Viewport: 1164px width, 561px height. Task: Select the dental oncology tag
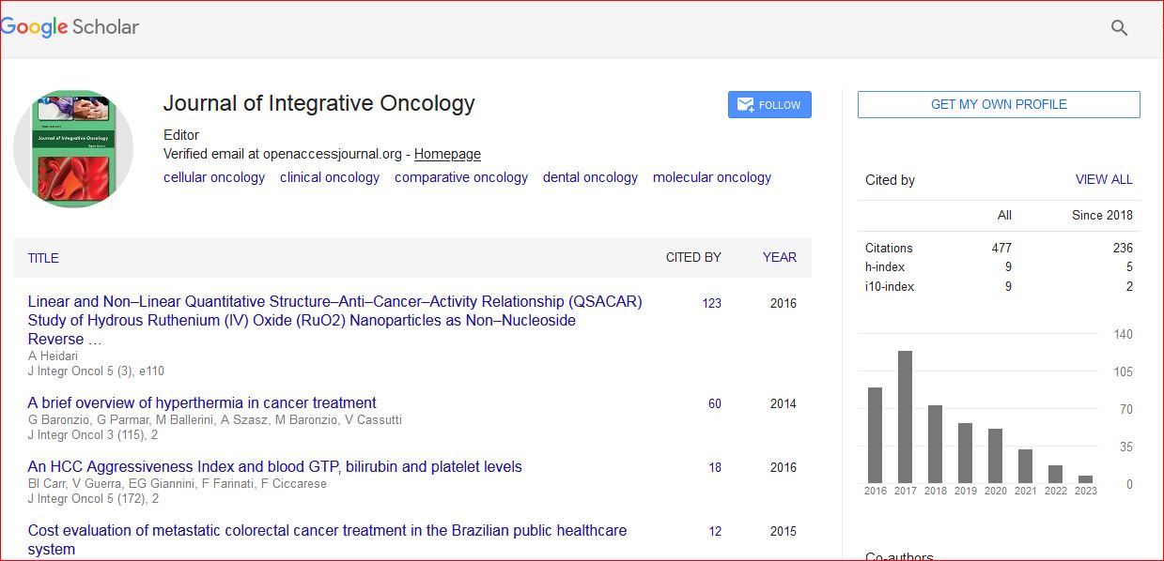click(x=590, y=177)
